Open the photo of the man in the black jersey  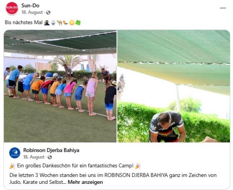174,86
